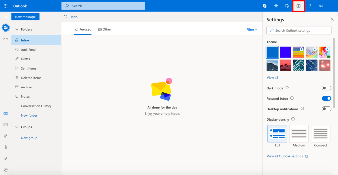Open the My Day calendar-check icon

[287, 6]
